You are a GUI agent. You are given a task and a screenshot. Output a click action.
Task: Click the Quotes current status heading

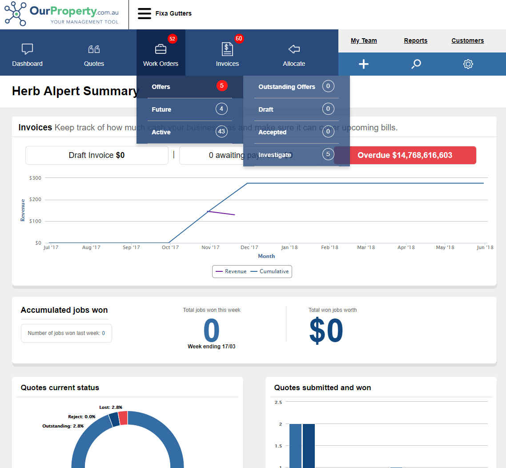click(x=60, y=387)
